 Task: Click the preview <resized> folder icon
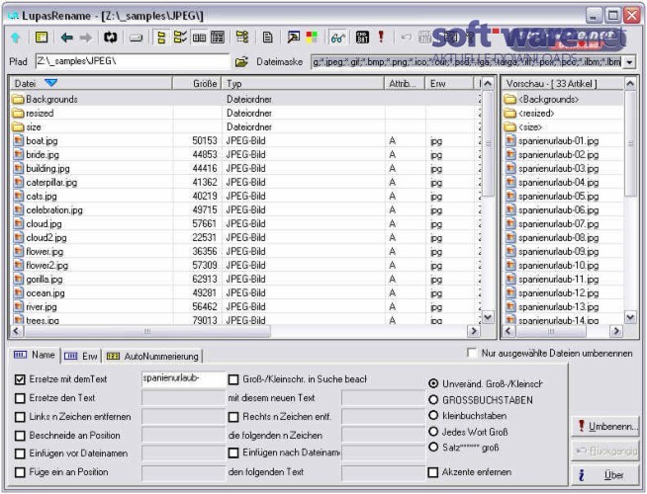coord(510,114)
